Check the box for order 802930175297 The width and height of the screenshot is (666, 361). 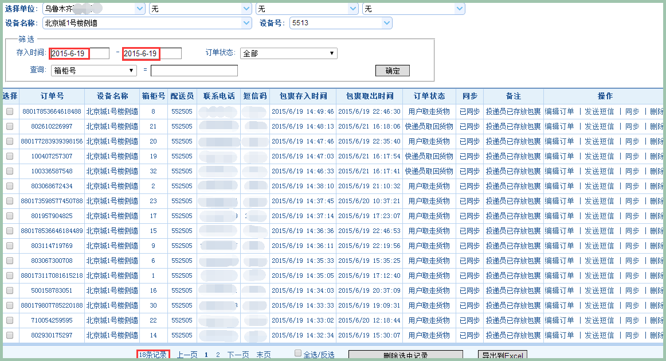tap(10, 335)
